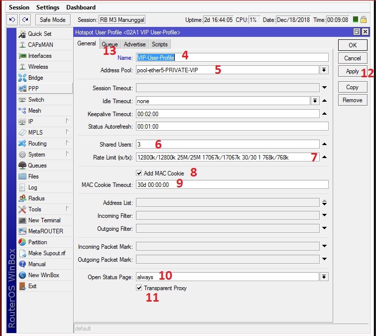Collapse the Idle Timeout field arrow
Image resolution: width=376 pixels, height=336 pixels.
click(324, 101)
